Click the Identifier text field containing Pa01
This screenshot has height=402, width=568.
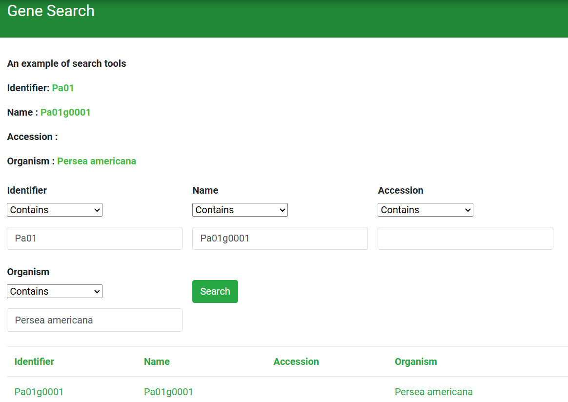pyautogui.click(x=95, y=238)
